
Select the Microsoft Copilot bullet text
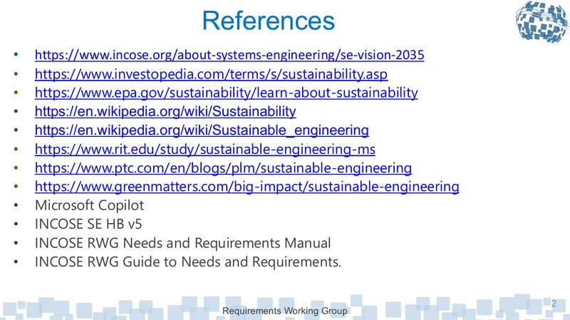90,205
